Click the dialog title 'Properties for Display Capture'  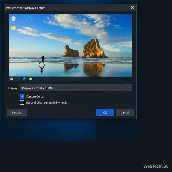[x=26, y=8]
